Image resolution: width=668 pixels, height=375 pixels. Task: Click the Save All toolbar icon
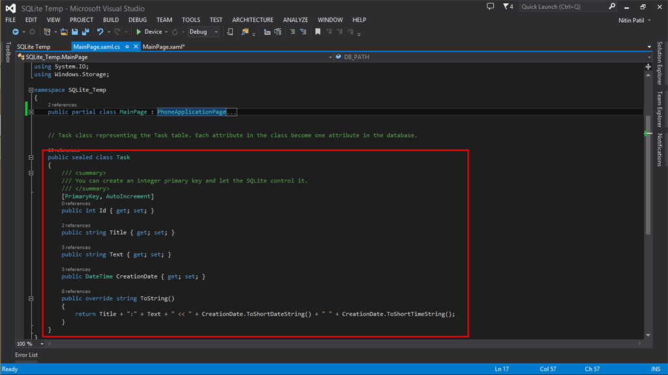[85, 32]
